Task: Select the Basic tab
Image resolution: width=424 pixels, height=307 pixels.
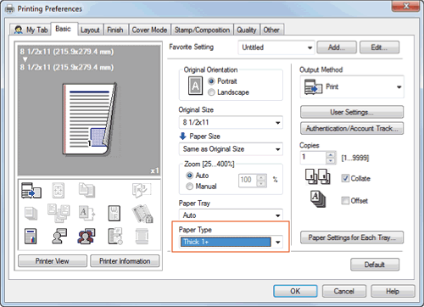Action: (64, 29)
